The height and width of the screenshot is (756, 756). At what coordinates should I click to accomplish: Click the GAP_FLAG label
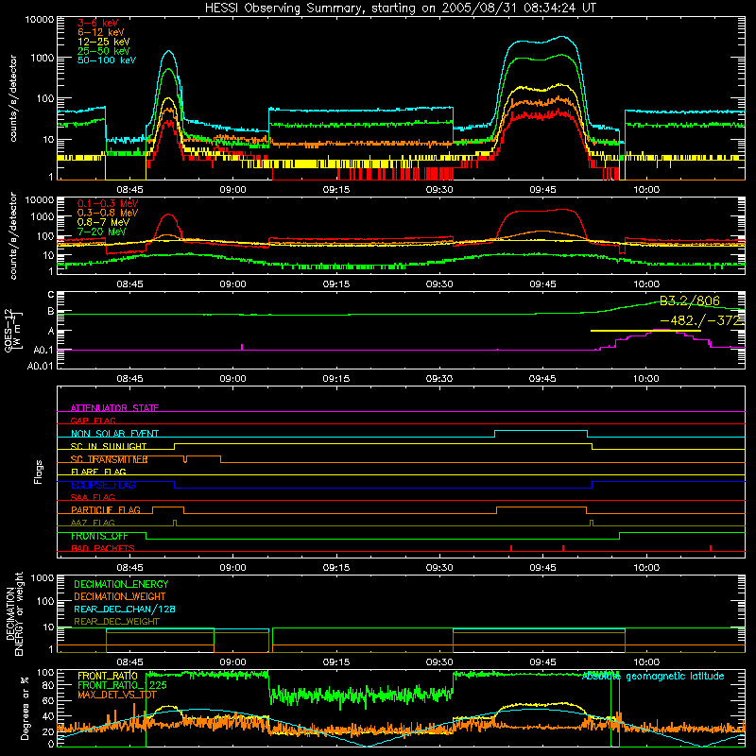click(x=93, y=421)
